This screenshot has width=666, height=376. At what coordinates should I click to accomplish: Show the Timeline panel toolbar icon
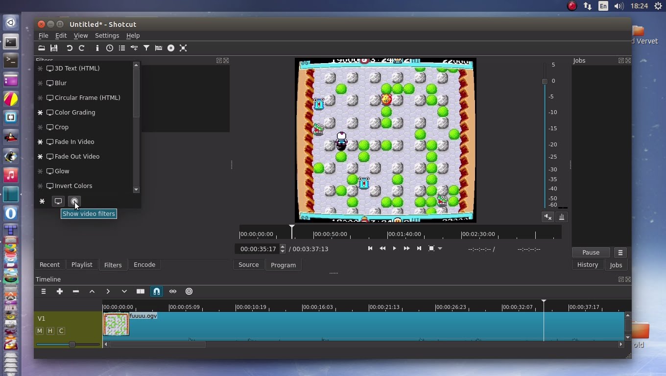(159, 48)
